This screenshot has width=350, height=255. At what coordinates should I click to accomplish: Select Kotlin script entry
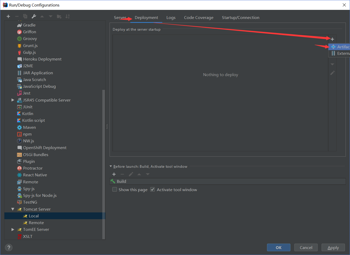(33, 120)
